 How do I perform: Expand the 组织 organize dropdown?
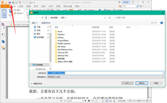[35, 23]
